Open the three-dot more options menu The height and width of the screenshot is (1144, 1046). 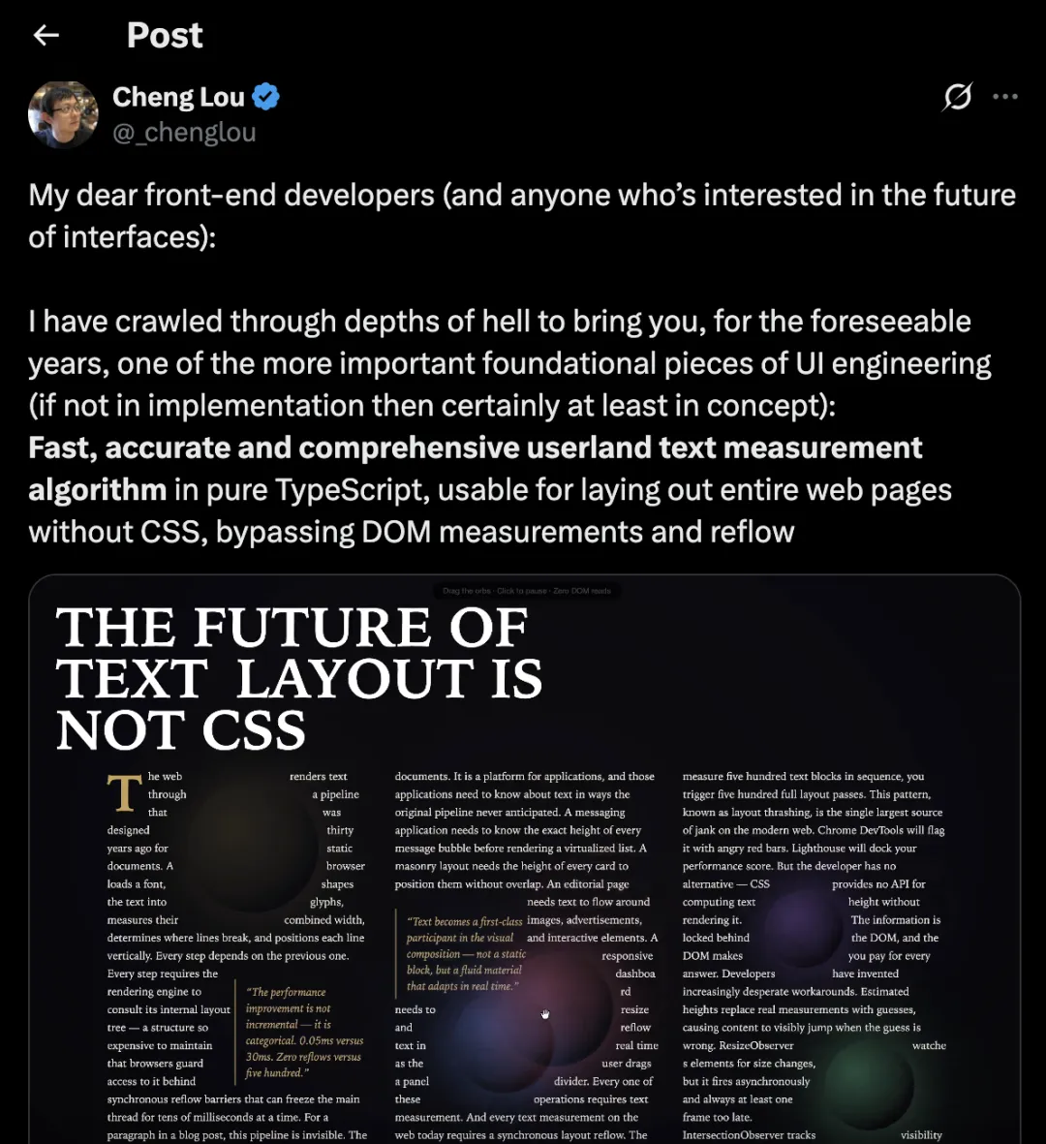(x=1005, y=97)
